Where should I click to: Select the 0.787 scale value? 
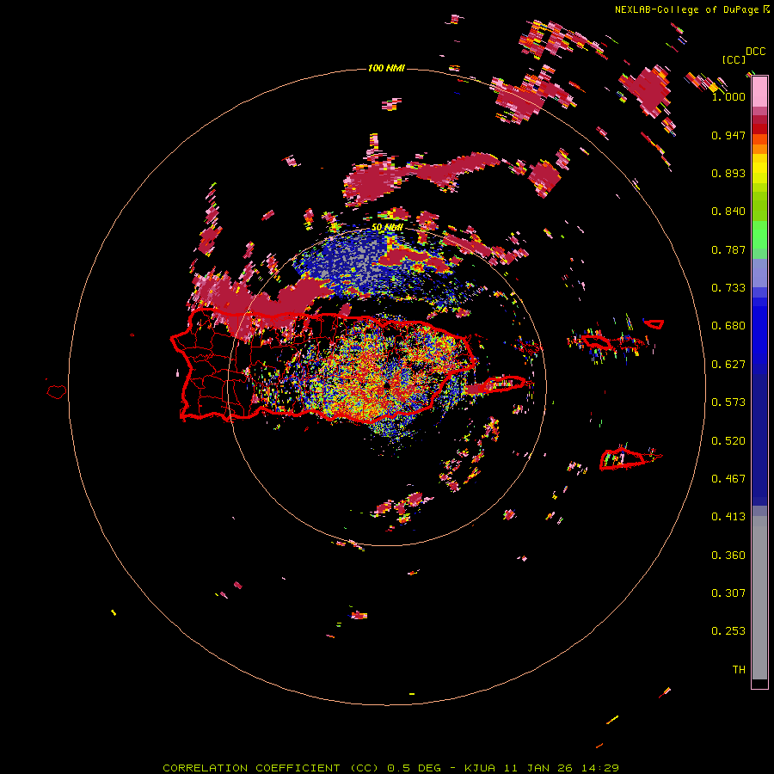[x=728, y=249]
